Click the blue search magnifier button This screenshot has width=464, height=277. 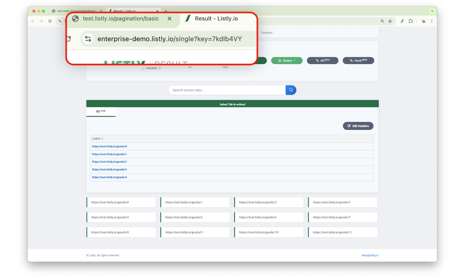click(x=291, y=90)
